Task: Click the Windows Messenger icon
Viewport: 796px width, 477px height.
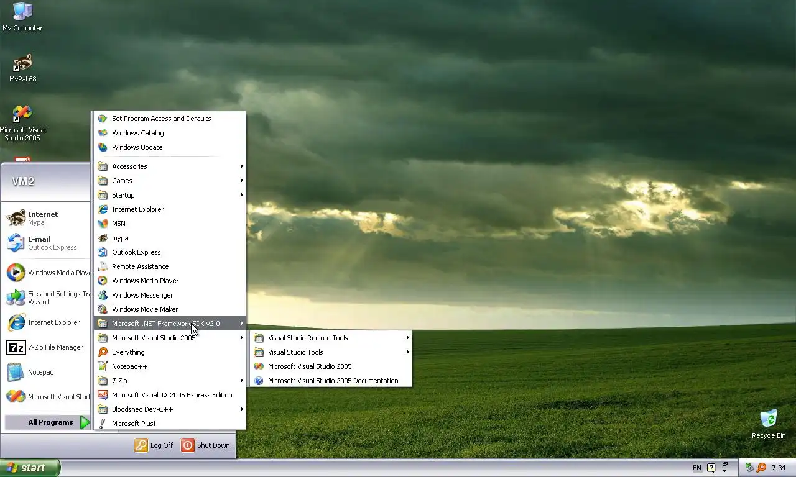Action: click(x=103, y=295)
